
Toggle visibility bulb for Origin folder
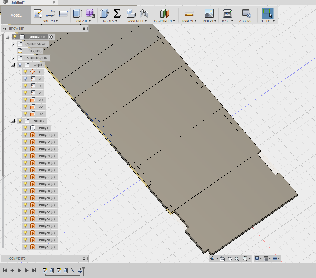pyautogui.click(x=20, y=65)
